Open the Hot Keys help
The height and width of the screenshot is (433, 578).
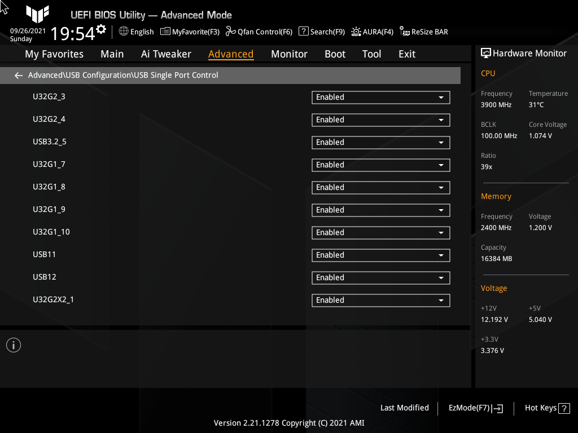click(546, 408)
